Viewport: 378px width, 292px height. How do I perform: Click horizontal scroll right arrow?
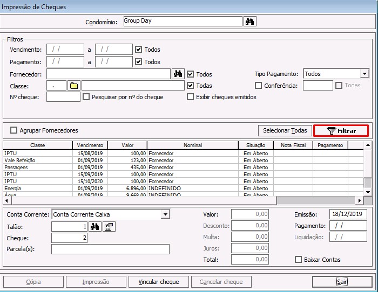(360, 200)
